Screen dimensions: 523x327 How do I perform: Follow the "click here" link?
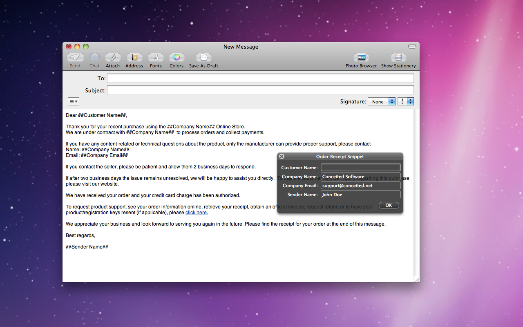[x=197, y=213]
